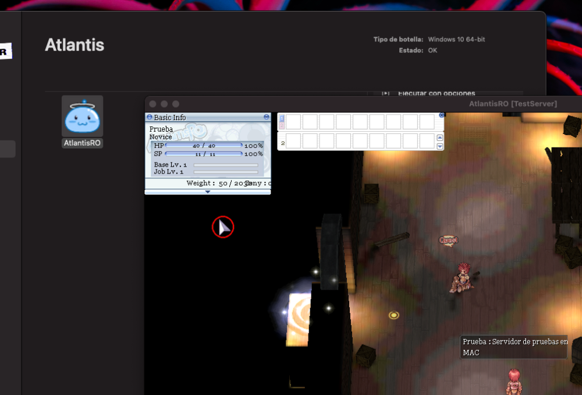Expand the Basic Info panel bottom arrow
The image size is (582, 395).
coord(208,192)
